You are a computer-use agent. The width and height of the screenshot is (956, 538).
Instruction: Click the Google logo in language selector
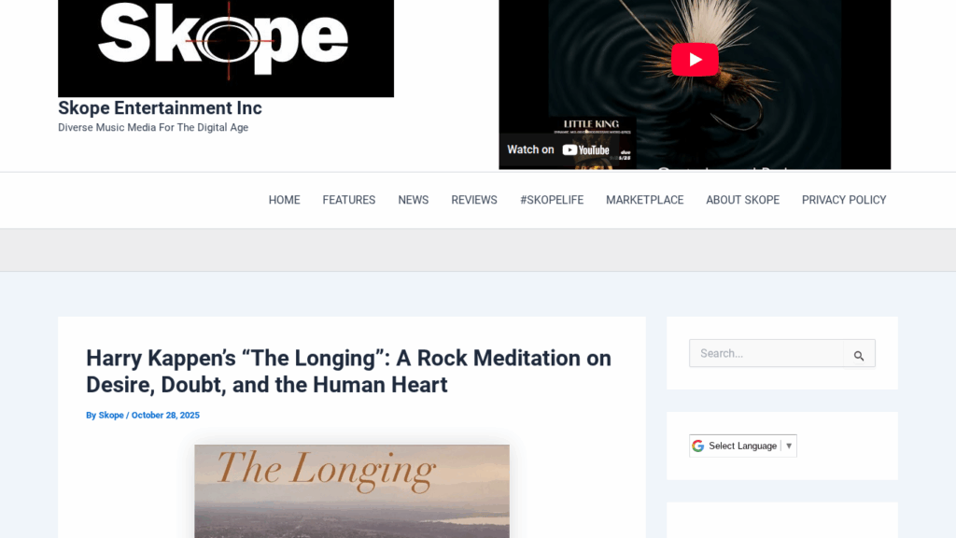[698, 446]
